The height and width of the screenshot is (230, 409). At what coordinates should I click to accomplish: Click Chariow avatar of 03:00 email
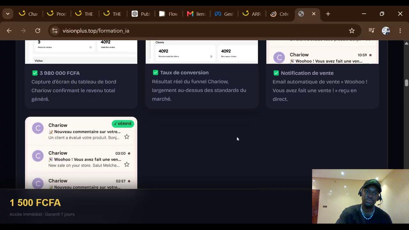[x=38, y=156]
